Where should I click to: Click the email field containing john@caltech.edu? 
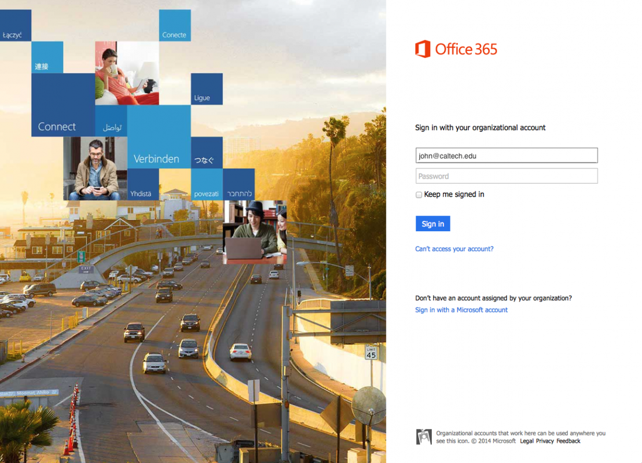tap(507, 155)
